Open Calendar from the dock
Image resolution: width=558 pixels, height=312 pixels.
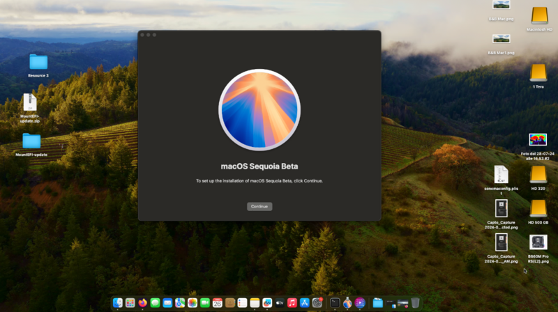[x=218, y=303]
